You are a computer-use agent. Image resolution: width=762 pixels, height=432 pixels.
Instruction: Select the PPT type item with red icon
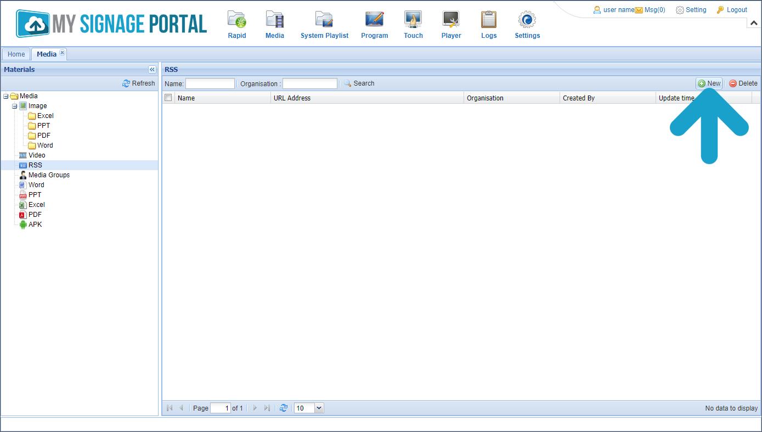(x=30, y=195)
